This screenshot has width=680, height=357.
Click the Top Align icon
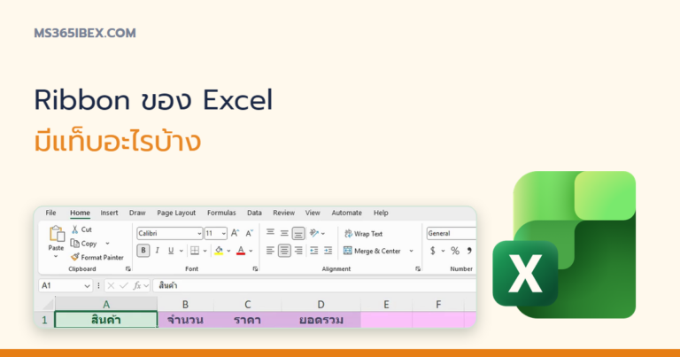pos(270,232)
